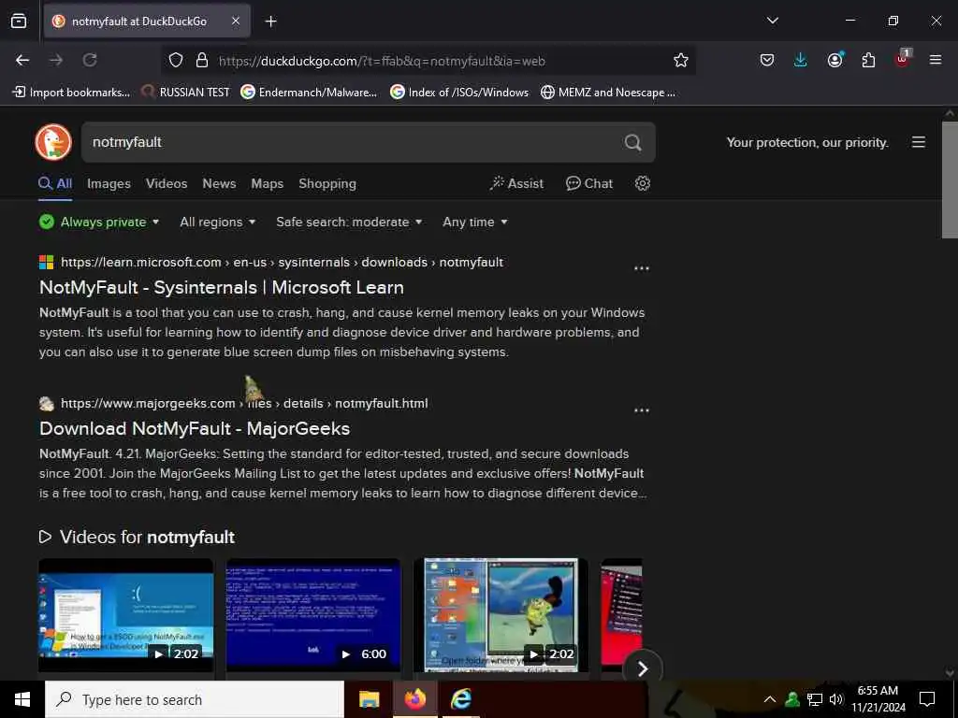Open more options for MajorGeeks result
The height and width of the screenshot is (718, 958).
point(642,409)
